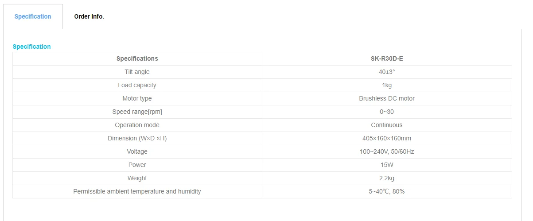Click the Motor type label cell
Screen dimensions: 533x221
pos(137,98)
